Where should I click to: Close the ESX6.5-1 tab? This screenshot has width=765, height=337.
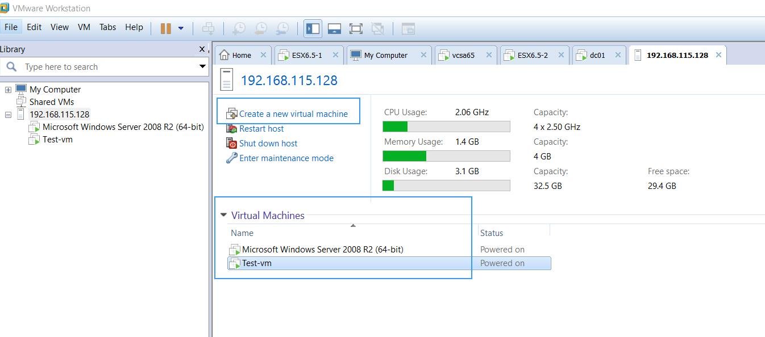click(335, 55)
